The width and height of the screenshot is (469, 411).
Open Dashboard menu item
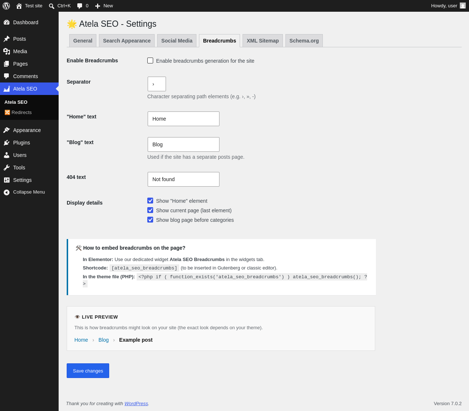[x=29, y=22]
